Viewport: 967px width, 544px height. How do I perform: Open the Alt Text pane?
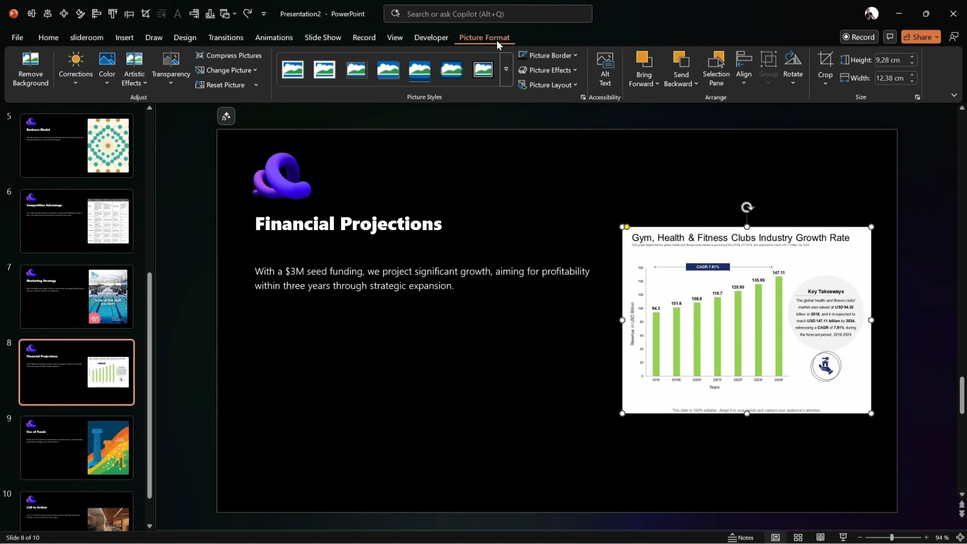(605, 69)
